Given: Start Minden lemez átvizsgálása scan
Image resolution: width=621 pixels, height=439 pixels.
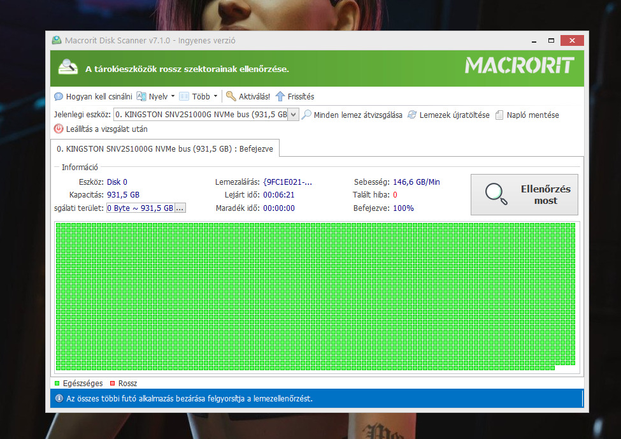Looking at the screenshot, I should [x=358, y=115].
